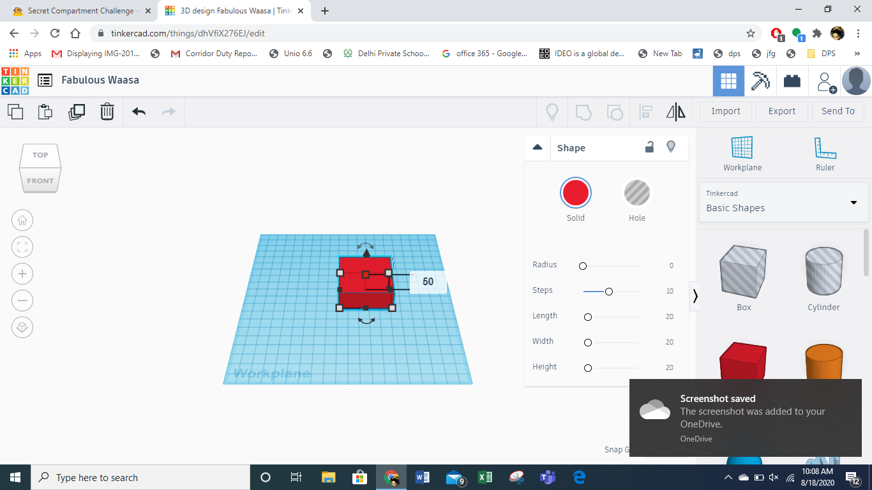Reload the page
The width and height of the screenshot is (872, 490).
click(x=55, y=33)
